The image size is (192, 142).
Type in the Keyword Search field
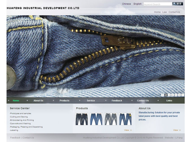coord(157,4)
